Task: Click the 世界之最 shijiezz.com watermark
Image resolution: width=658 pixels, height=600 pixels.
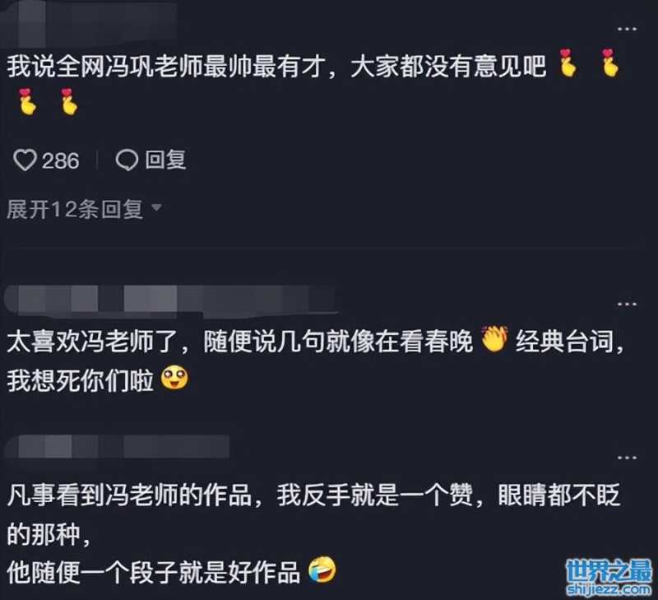Action: tap(609, 578)
